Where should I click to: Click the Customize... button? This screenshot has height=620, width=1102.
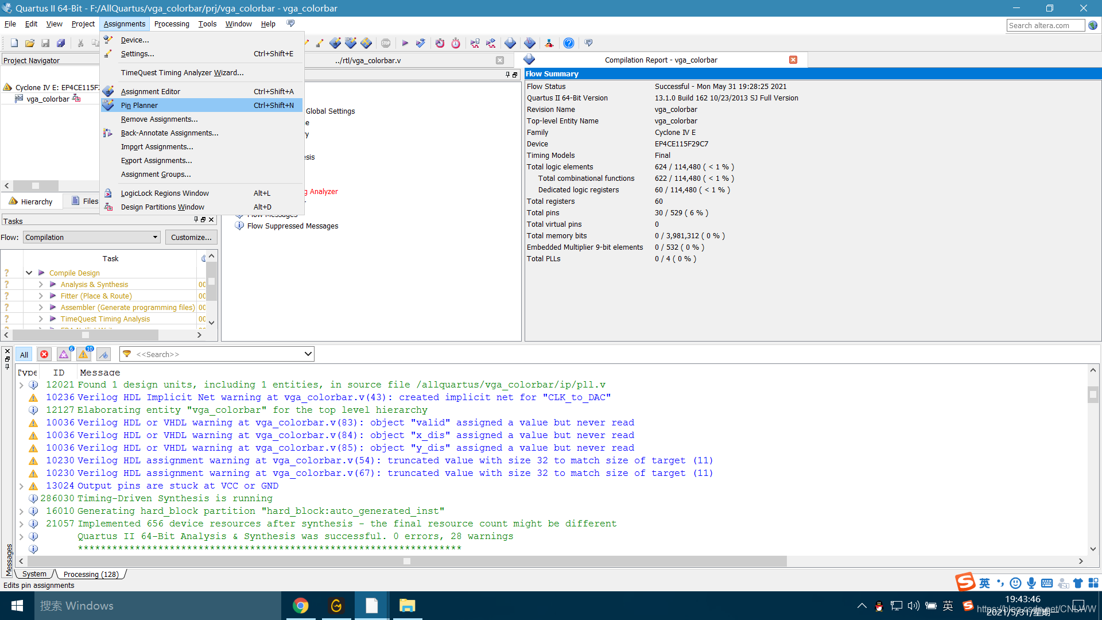point(191,237)
